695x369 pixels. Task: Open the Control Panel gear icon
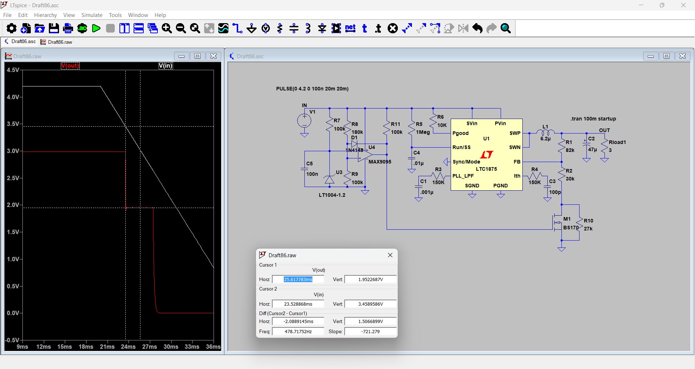point(12,28)
